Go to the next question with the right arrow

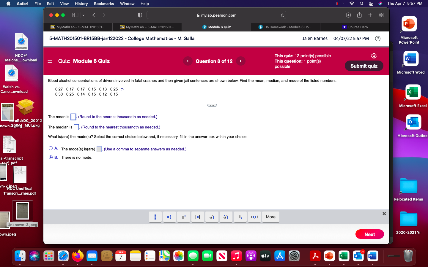tap(240, 61)
